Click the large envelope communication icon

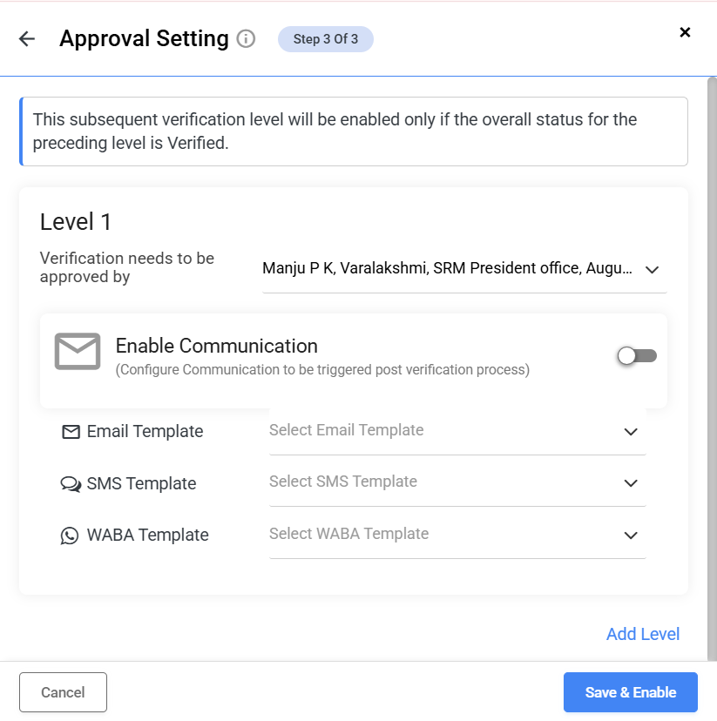[78, 351]
